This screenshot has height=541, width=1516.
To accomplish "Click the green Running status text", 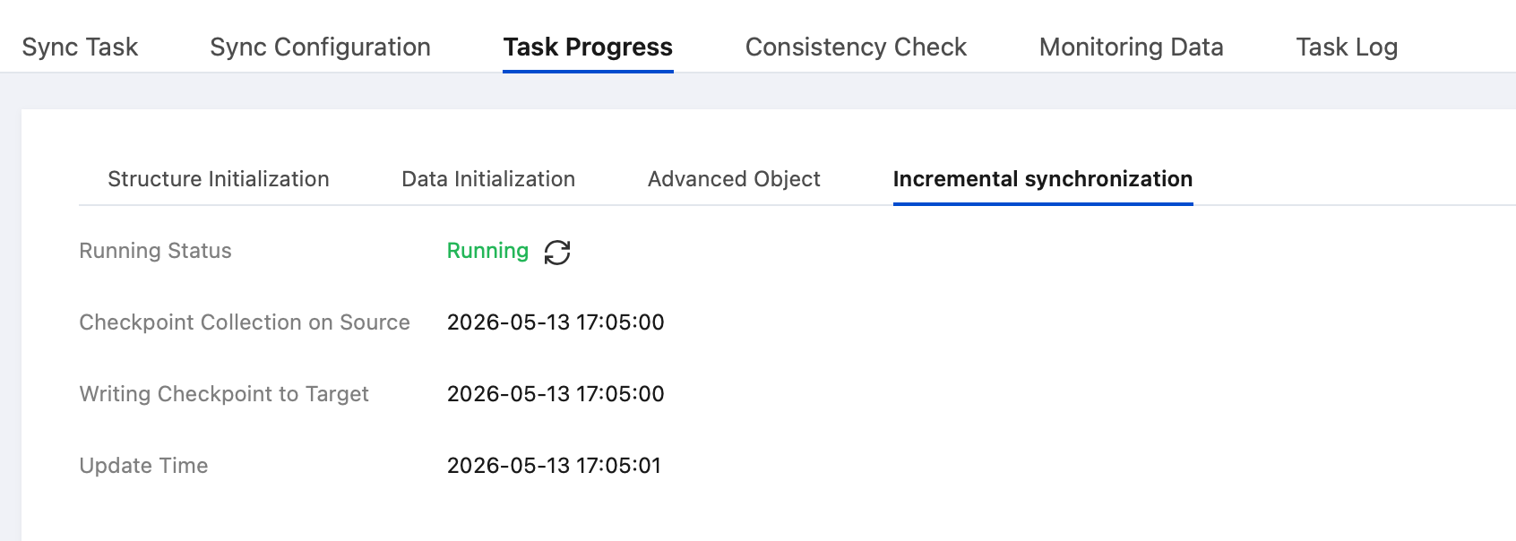I will click(x=487, y=251).
